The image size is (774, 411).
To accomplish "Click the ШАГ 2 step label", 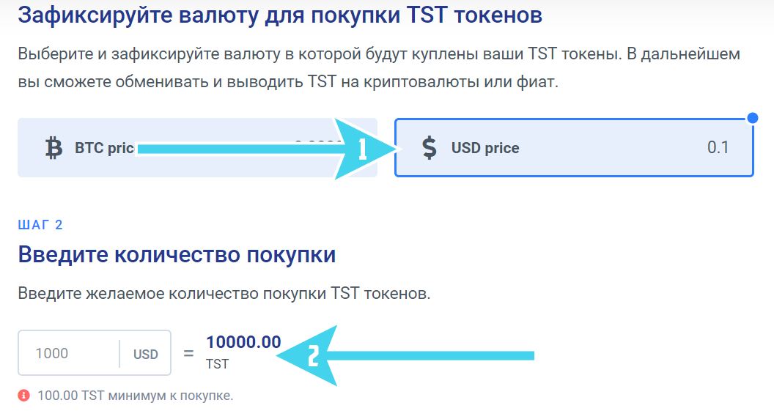I will pos(40,225).
